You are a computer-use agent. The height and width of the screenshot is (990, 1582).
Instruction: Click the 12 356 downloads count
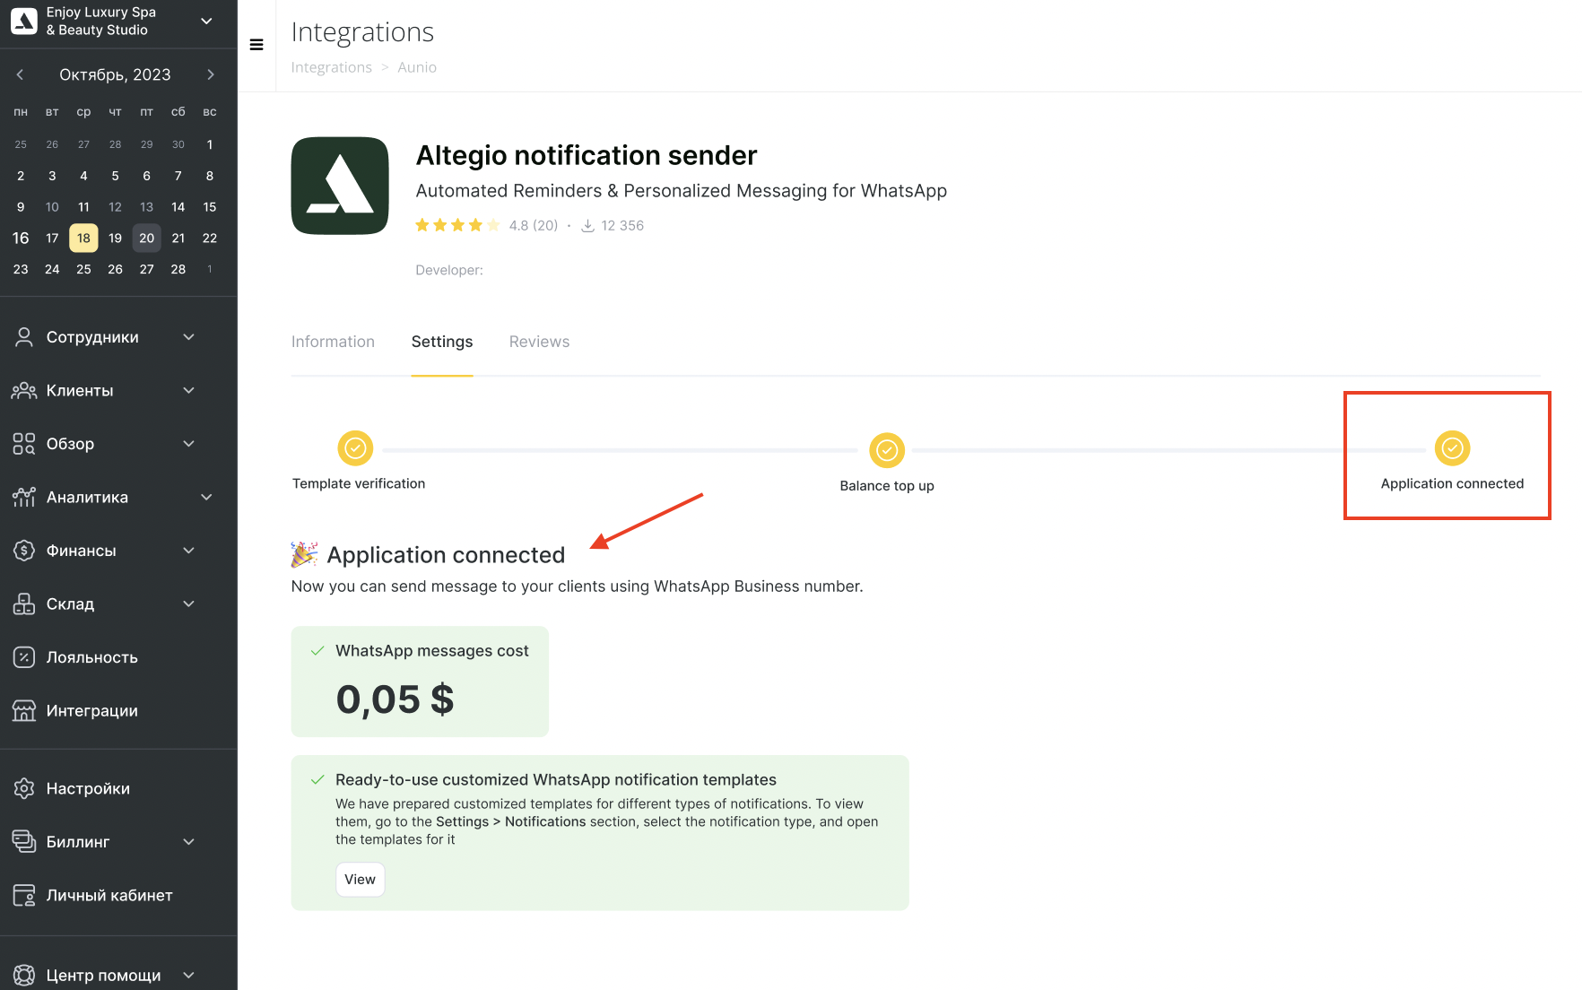coord(622,226)
